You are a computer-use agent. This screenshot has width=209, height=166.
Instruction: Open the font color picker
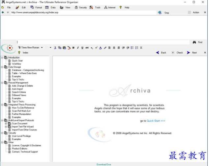tap(101, 48)
